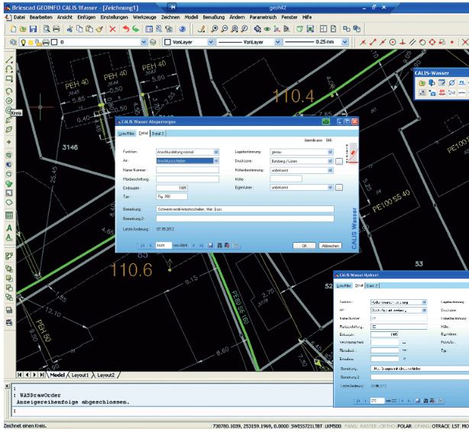Click the Layer manager icon left of the layer box
The width and height of the screenshot is (469, 432).
(x=13, y=42)
